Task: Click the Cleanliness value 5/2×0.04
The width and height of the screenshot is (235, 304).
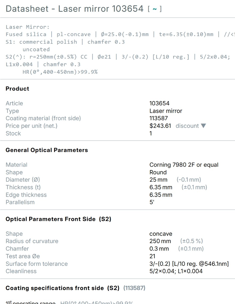Action: [176, 271]
